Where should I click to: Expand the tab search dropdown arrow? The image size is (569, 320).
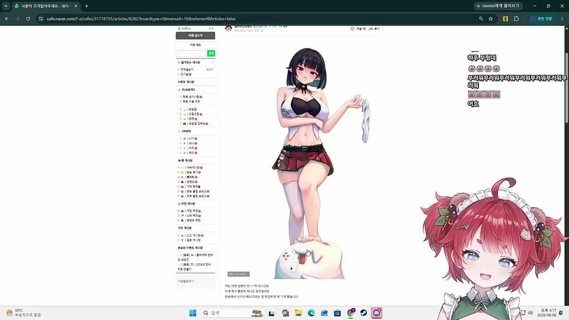point(6,6)
